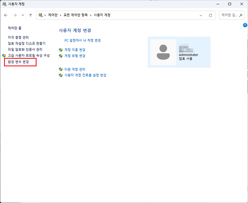
Task: Open 고급 사용자 프로필 속성 구성
Action: [x=29, y=56]
